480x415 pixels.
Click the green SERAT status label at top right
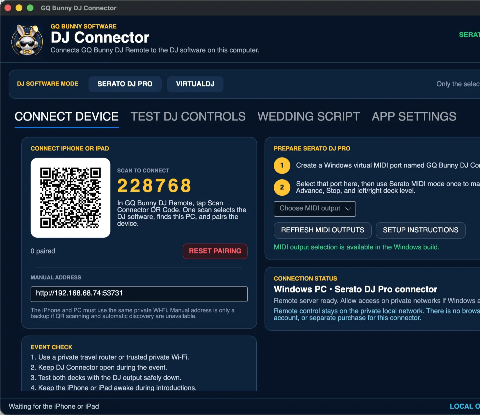point(469,35)
